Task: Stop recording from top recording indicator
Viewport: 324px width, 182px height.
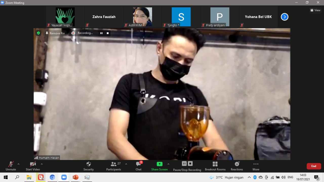Action: 108,33
